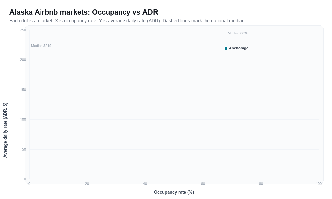Viewport: 332px width, 199px height.
Task: Click the 'Occupancy rate (%)' axis title
Action: pyautogui.click(x=174, y=192)
